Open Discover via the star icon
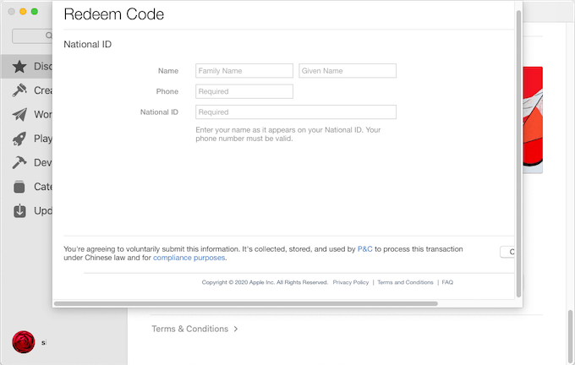 (19, 67)
